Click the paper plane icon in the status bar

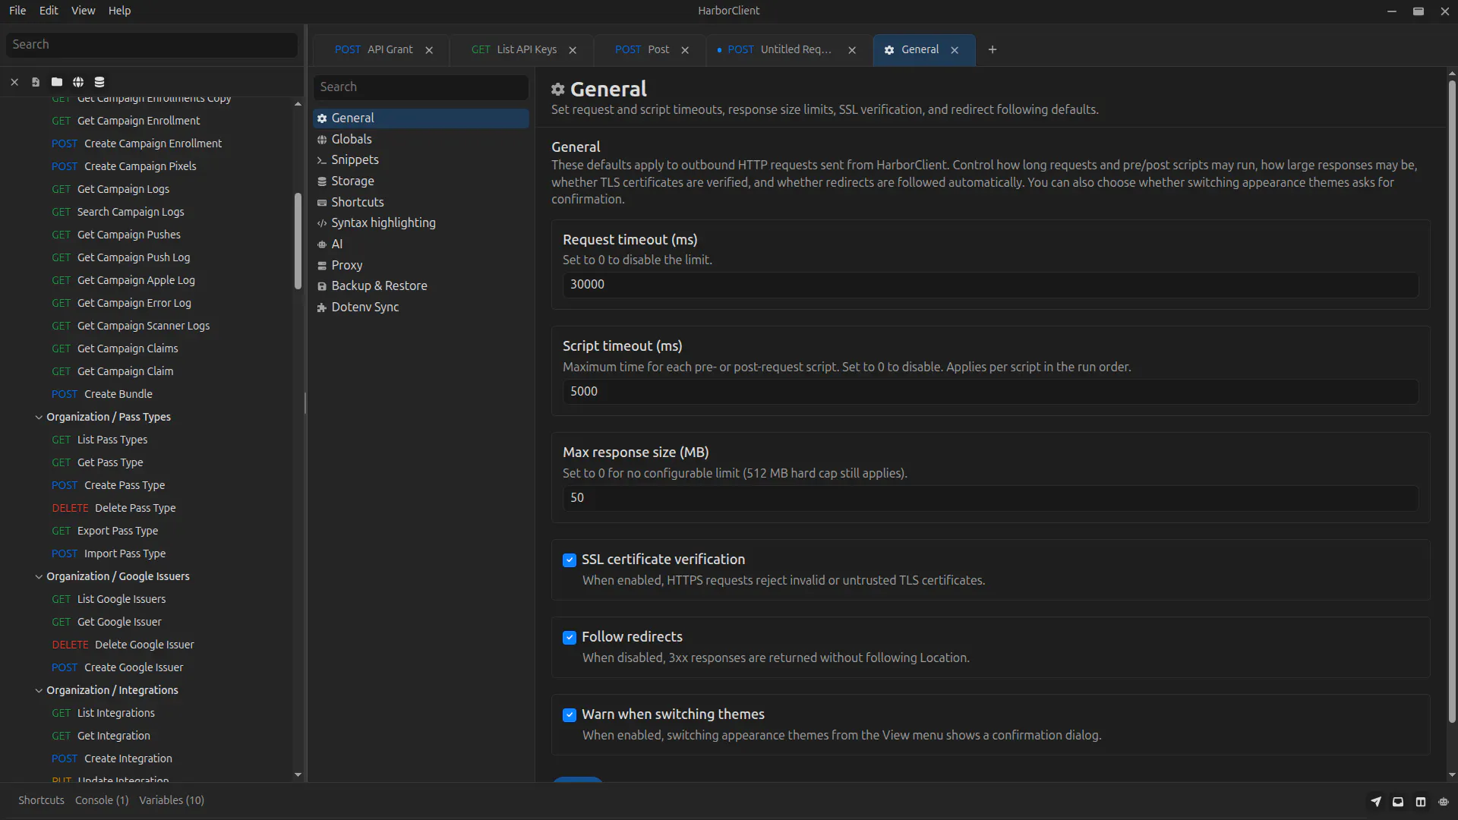tap(1376, 801)
